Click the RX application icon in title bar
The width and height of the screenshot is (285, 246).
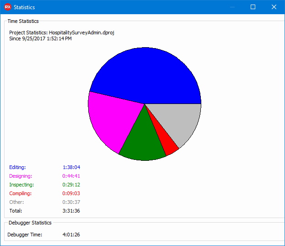point(7,7)
